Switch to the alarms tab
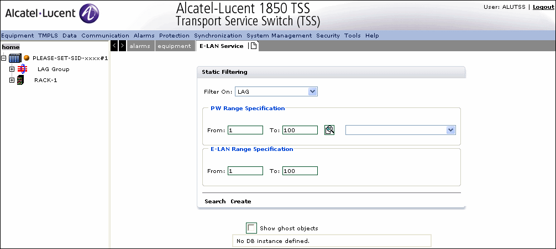Viewport: 556px width, 249px height. [140, 46]
